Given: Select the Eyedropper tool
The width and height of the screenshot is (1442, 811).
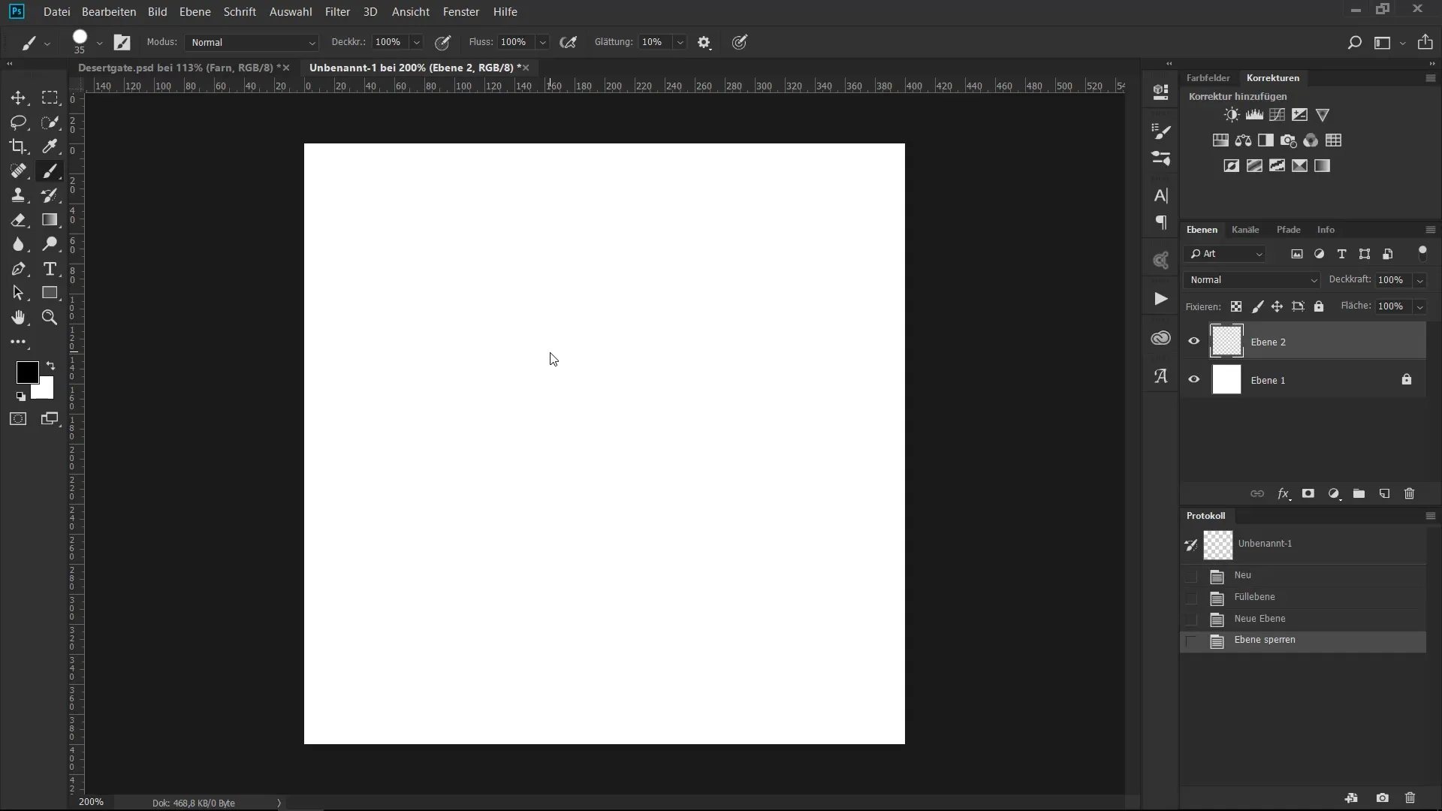Looking at the screenshot, I should [x=50, y=146].
